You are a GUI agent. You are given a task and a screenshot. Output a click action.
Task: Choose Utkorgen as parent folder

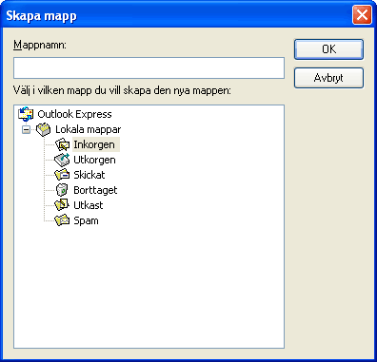94,160
